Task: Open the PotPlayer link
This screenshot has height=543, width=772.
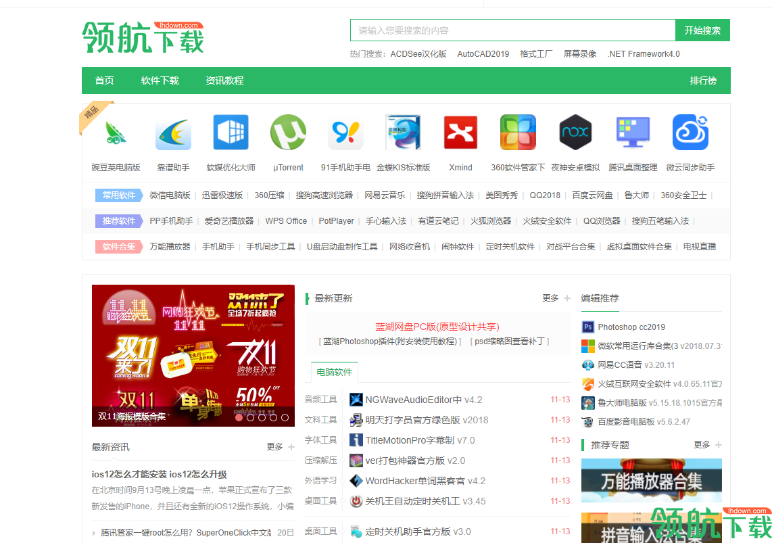Action: point(336,221)
